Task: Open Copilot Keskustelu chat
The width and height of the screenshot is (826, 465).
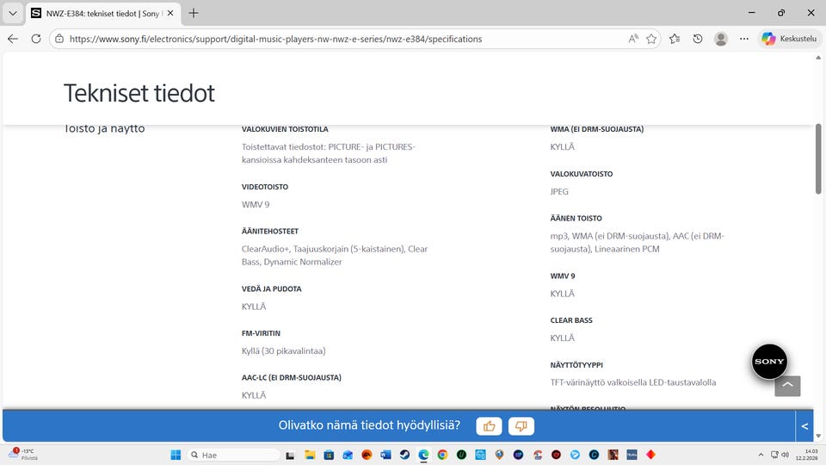Action: click(790, 39)
